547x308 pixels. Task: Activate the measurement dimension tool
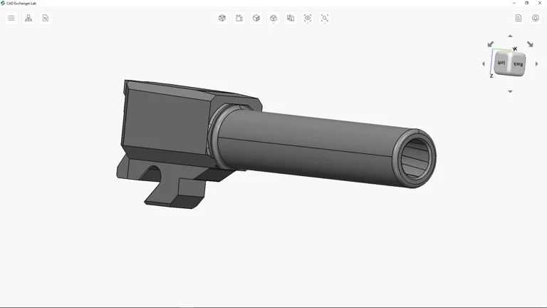click(x=239, y=18)
